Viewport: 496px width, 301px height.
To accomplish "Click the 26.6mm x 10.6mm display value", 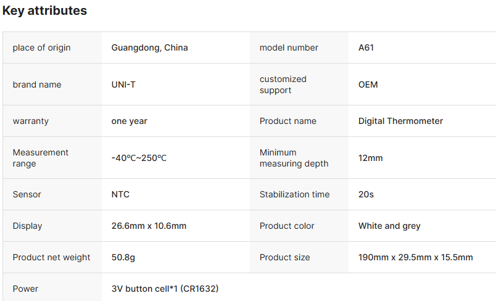I will (x=149, y=226).
